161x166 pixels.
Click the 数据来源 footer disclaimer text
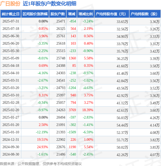click(x=41, y=163)
